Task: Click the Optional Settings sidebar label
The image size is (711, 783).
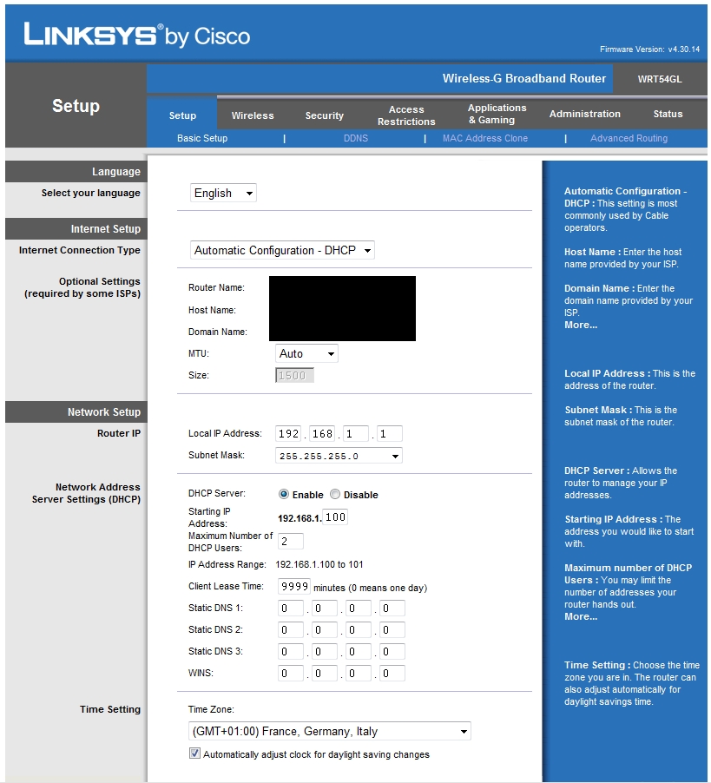Action: coord(82,287)
